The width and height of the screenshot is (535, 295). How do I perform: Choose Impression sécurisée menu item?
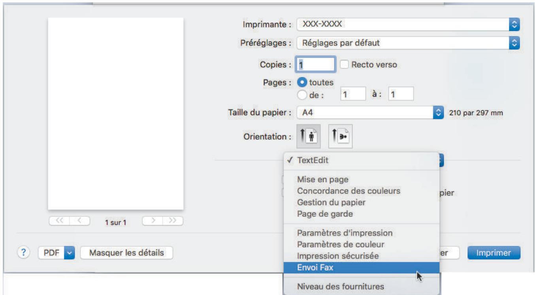coord(362,256)
